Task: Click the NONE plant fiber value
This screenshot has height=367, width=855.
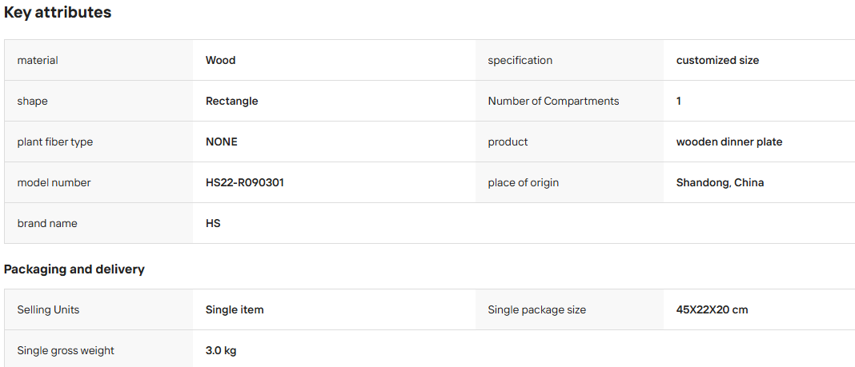Action: 222,142
